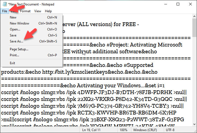
Task: Open Page Setup... dialog entry
Action: (x=19, y=49)
